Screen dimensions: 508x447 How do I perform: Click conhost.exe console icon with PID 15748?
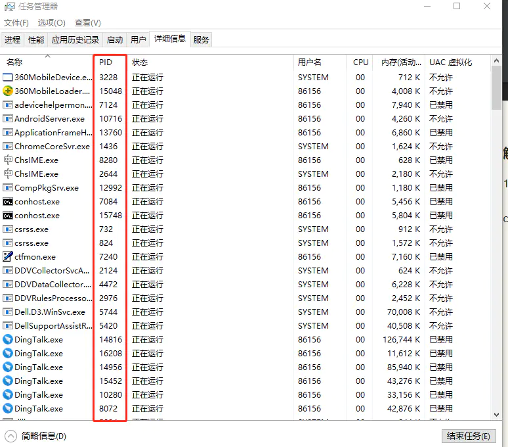tap(8, 216)
